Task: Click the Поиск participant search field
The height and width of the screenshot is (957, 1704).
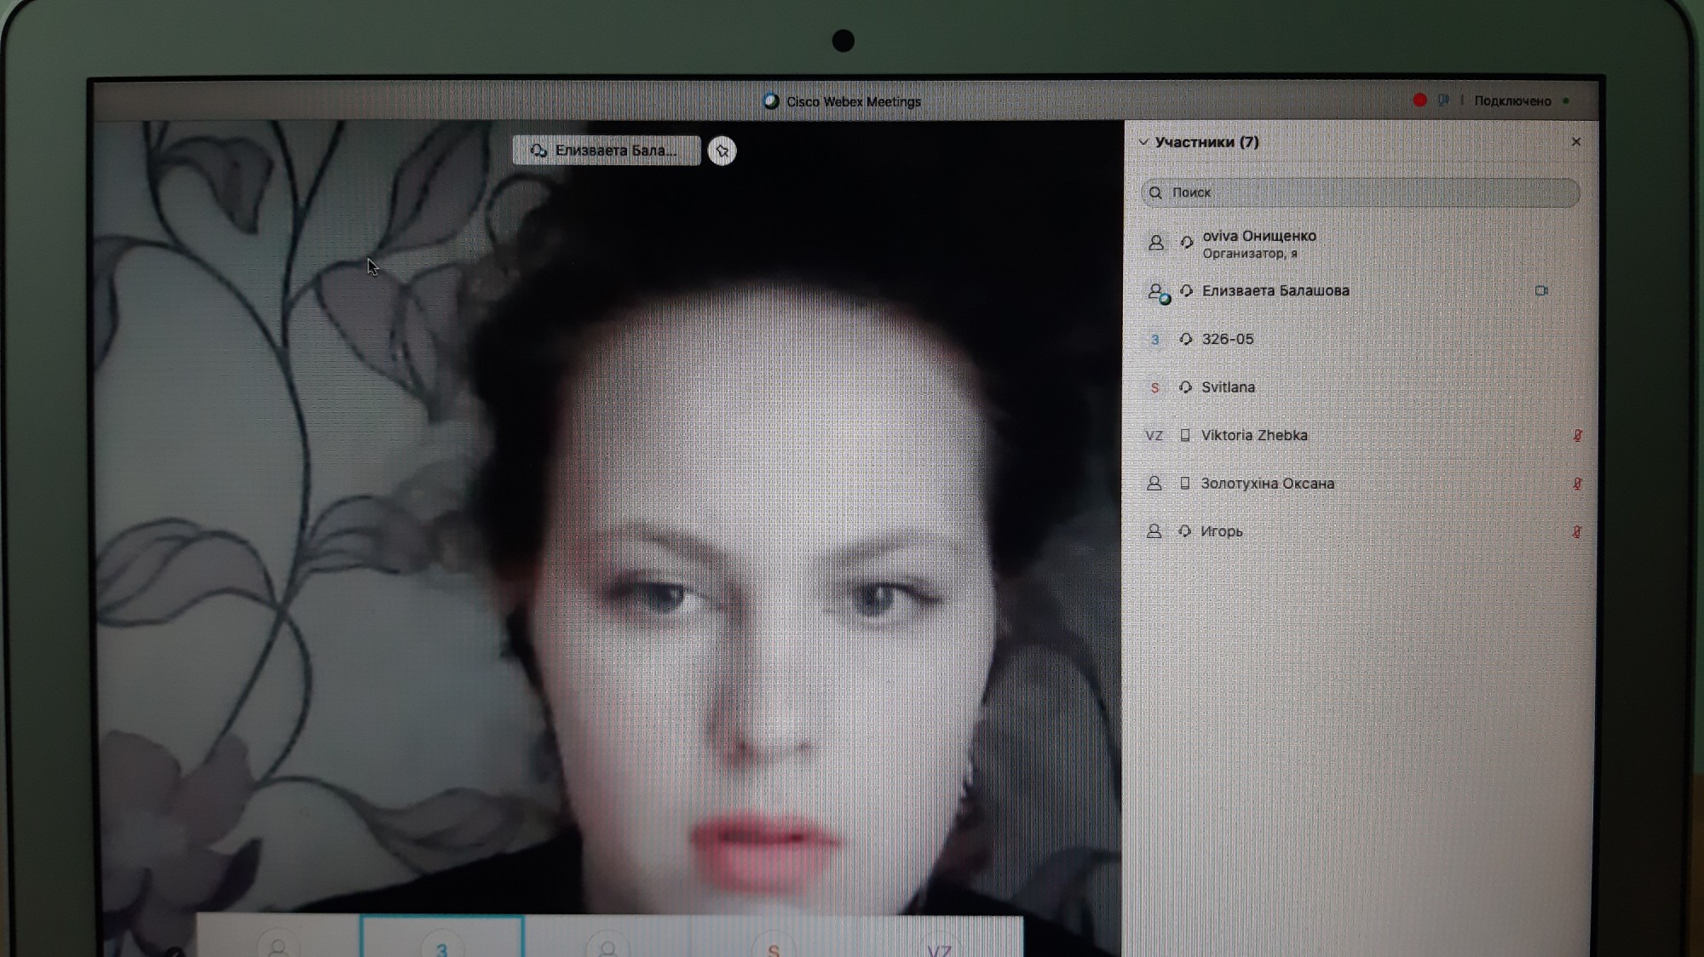Action: click(x=1360, y=192)
